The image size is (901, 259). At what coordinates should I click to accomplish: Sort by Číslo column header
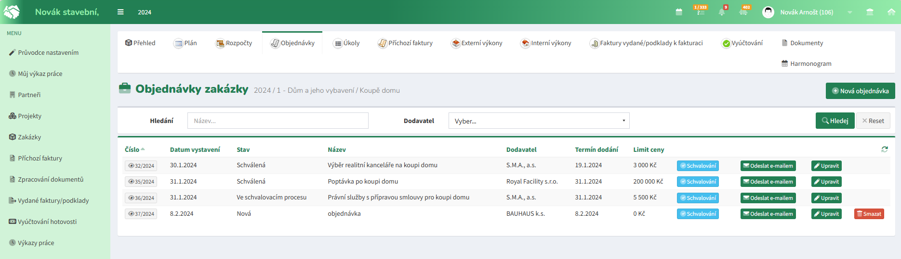[135, 149]
